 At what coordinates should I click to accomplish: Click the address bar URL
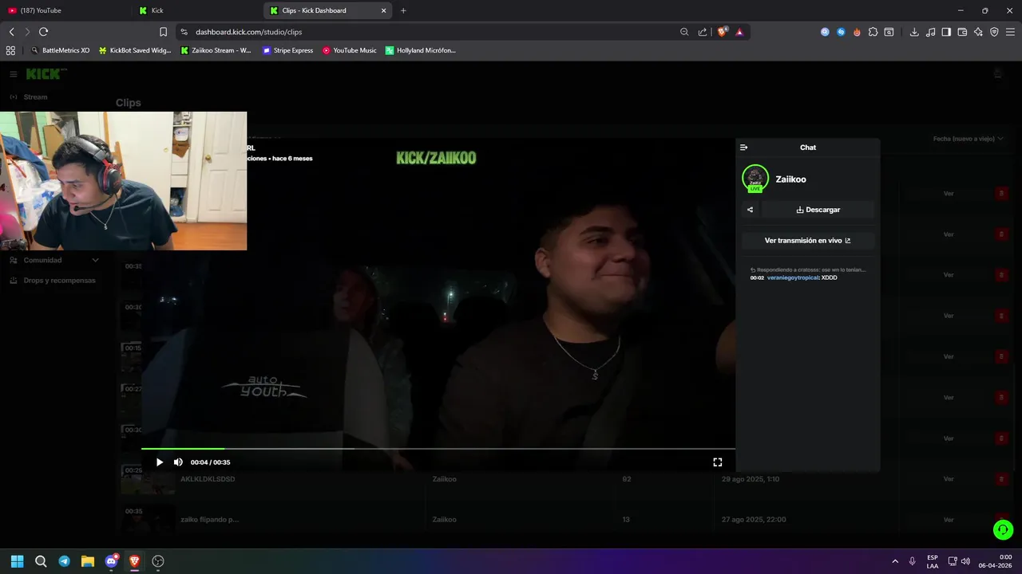click(x=248, y=32)
